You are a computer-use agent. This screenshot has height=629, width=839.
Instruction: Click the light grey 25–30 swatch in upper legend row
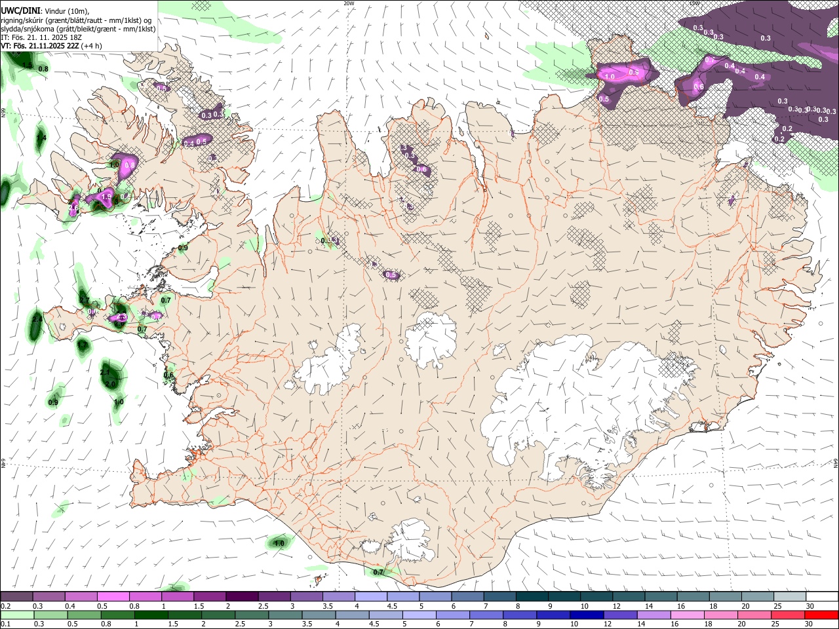point(790,597)
